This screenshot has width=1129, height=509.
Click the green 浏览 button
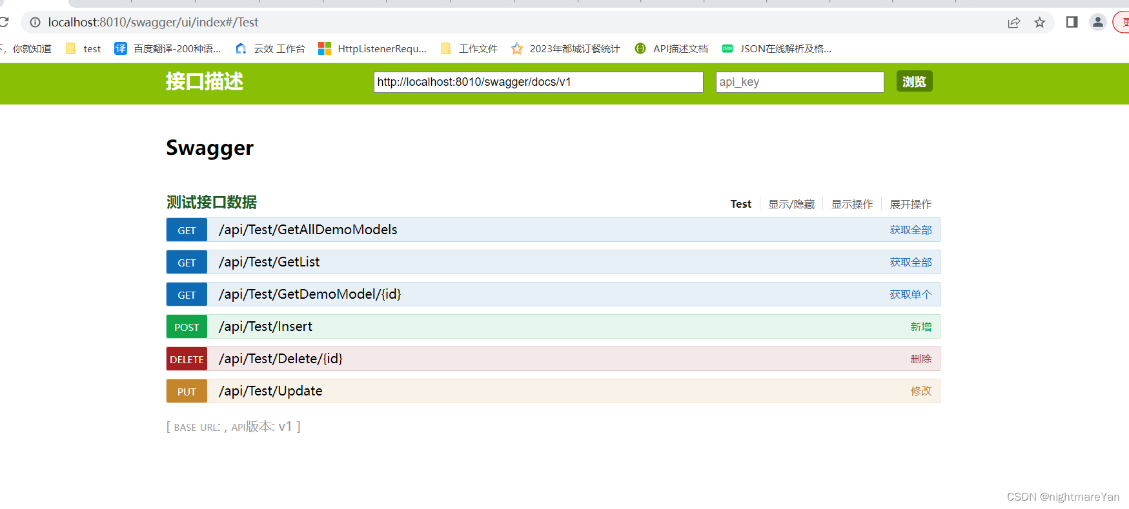pos(914,81)
